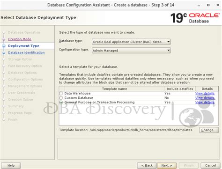Click 'Yes' in the Data Warehouse row
Viewport: 222px width, 169px height.
167,93
